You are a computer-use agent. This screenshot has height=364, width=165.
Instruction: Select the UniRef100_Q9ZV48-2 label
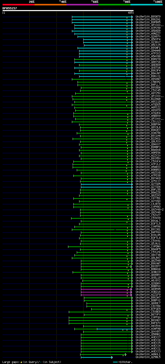(x=150, y=210)
